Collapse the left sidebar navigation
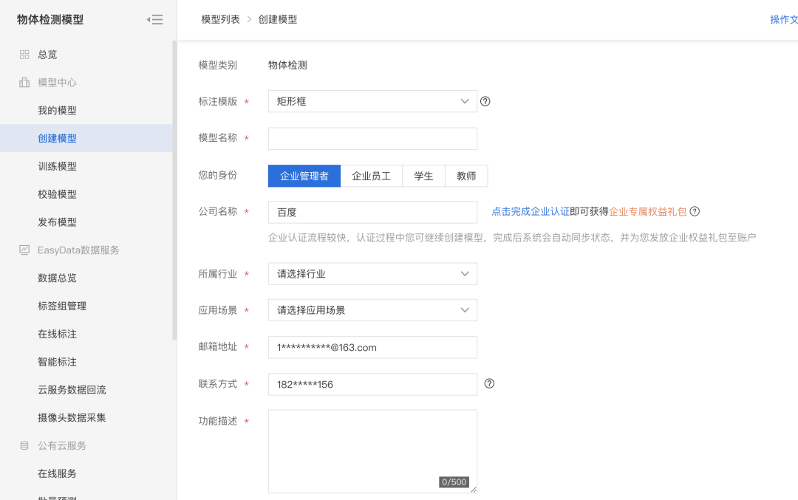Screen dimensions: 798x500 (154, 19)
